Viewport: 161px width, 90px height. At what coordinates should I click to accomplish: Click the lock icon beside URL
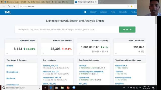pyautogui.click(x=21, y=6)
